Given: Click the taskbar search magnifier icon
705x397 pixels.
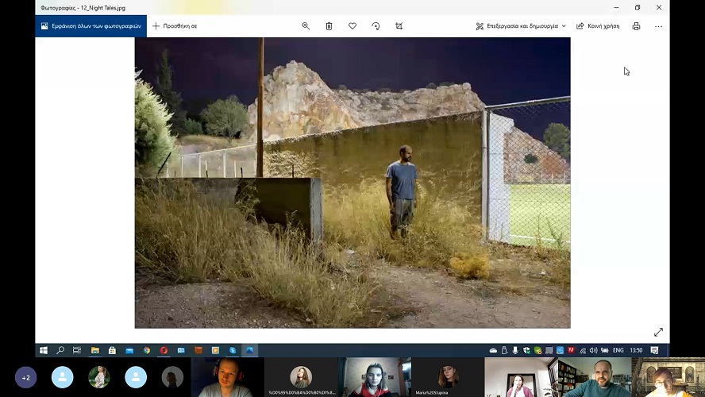Looking at the screenshot, I should [x=60, y=350].
